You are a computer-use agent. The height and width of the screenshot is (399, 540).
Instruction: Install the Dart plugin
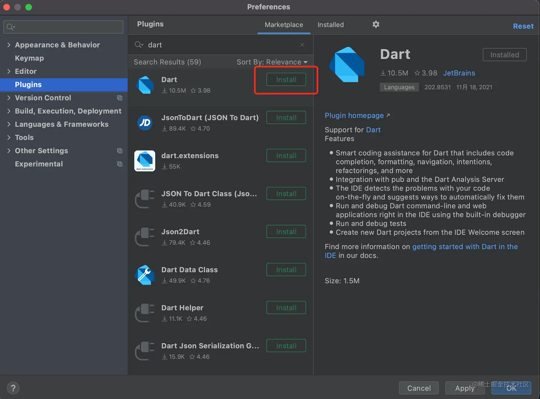point(286,80)
